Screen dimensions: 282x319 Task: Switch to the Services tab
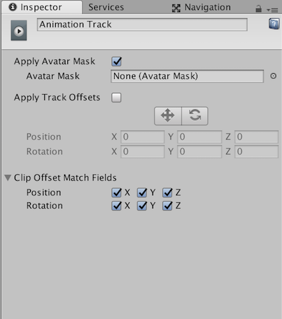click(x=106, y=7)
